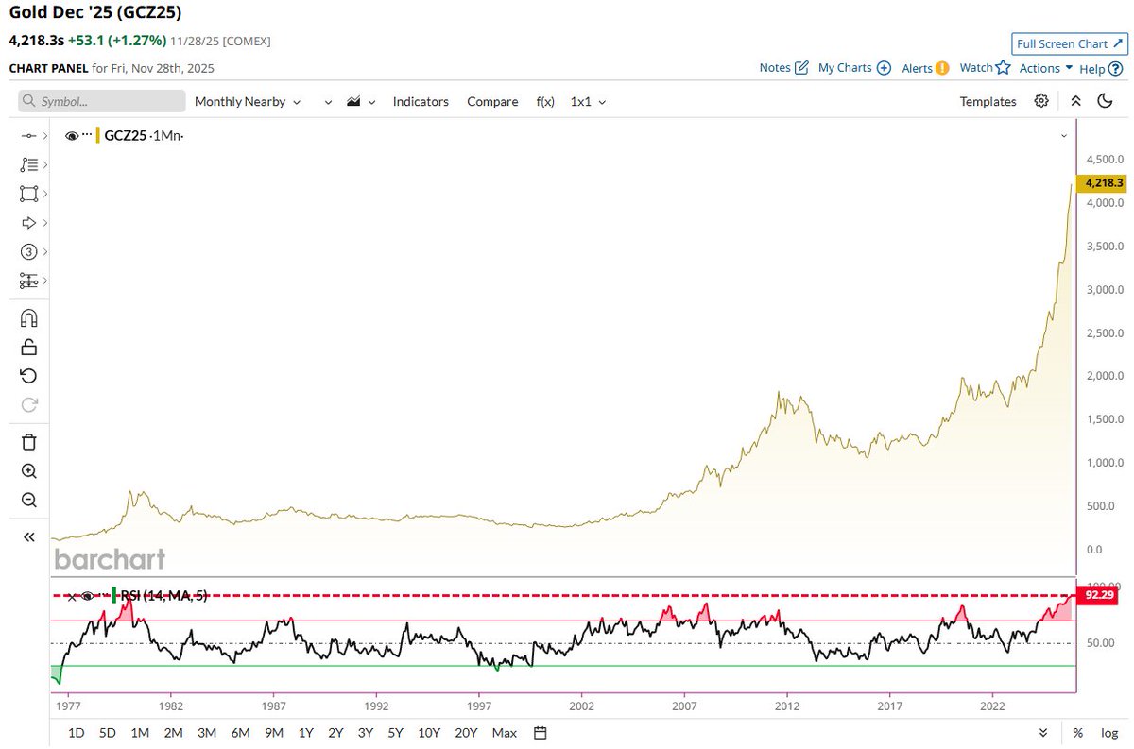Open the blank dropdown after Monthly Nearby
Image resolution: width=1134 pixels, height=749 pixels.
point(328,101)
